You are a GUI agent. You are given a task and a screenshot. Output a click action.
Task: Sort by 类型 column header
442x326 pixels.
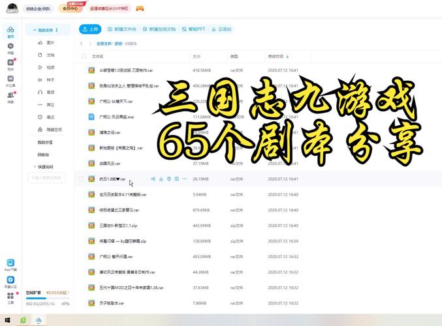tap(234, 56)
